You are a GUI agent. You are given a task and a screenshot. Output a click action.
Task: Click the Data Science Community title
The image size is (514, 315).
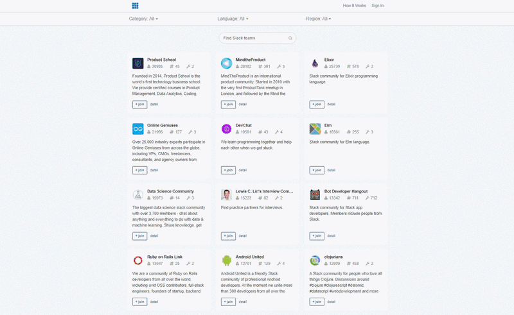[170, 191]
